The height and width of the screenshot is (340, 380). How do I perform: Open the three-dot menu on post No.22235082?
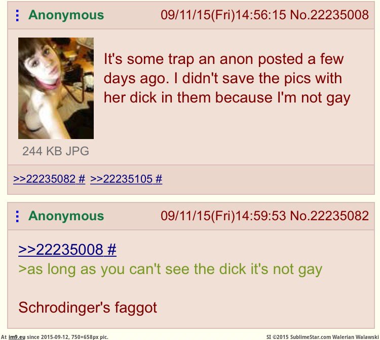pyautogui.click(x=17, y=216)
